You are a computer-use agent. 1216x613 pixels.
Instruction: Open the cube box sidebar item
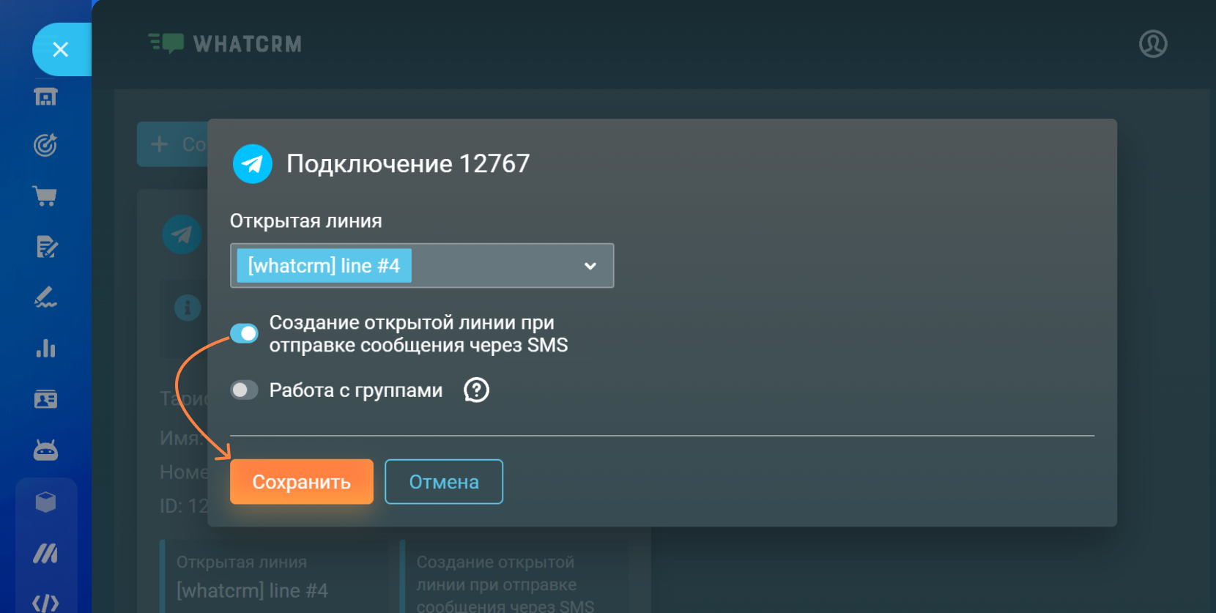pyautogui.click(x=45, y=502)
